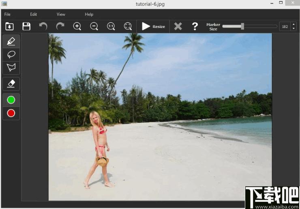300x209 pixels.
Task: Open the Edit menu
Action: tap(34, 14)
